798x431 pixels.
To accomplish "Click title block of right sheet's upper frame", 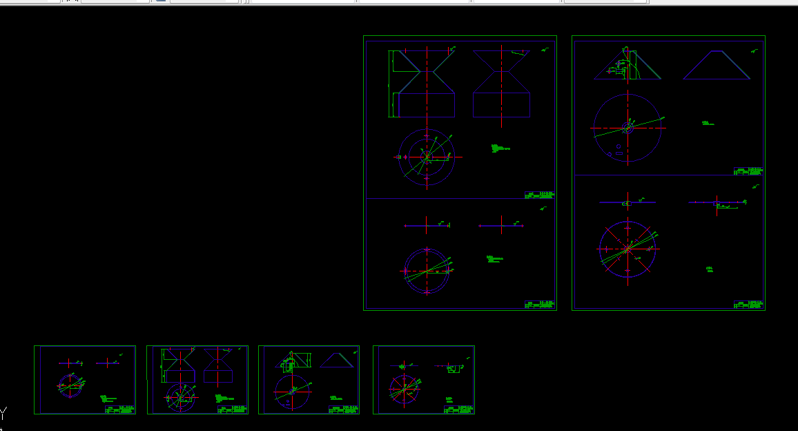I will coord(748,171).
